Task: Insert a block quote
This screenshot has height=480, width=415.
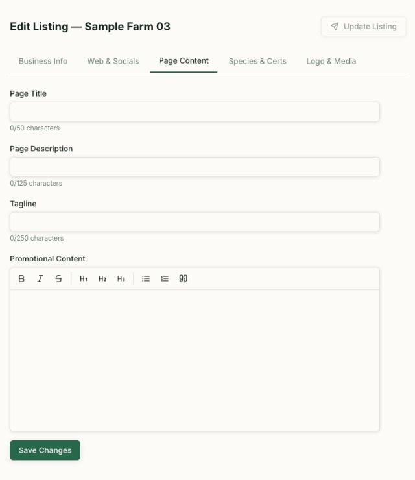Action: point(183,278)
